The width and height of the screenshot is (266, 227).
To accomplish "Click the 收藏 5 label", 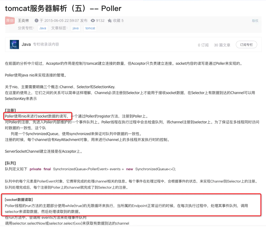I will [x=118, y=21].
